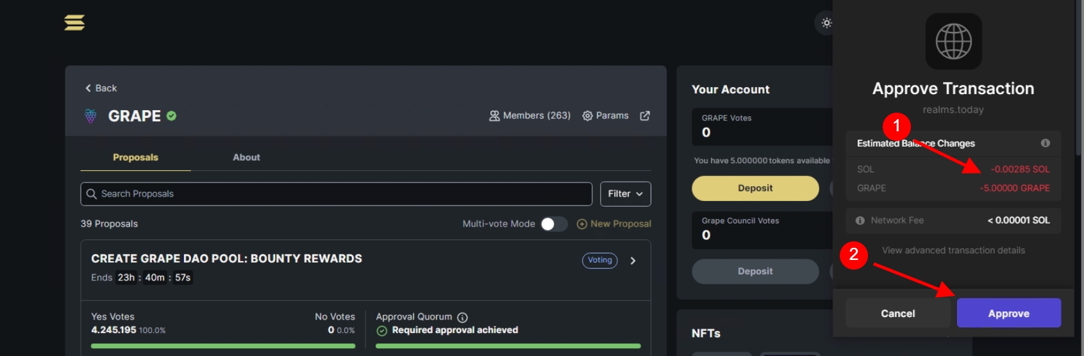Toggle the light theme sun icon

pos(826,23)
